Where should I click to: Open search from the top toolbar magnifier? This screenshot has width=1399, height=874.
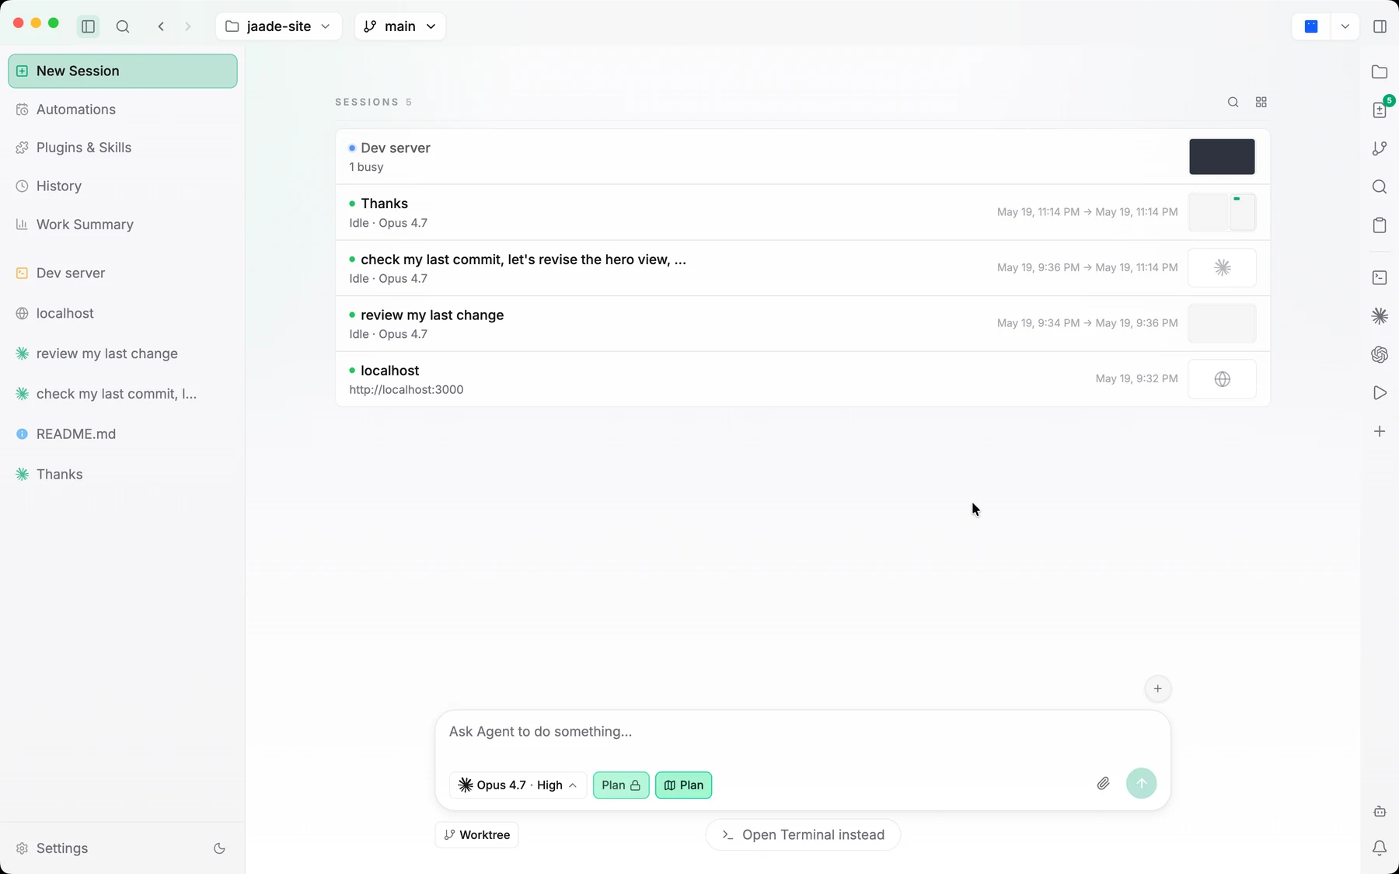pos(123,26)
